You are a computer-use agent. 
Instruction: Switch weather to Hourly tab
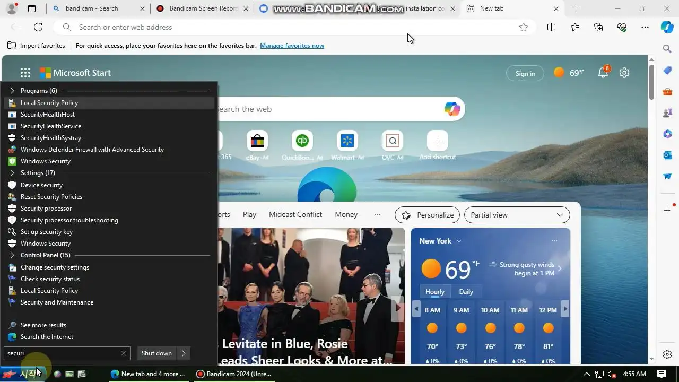tap(435, 292)
